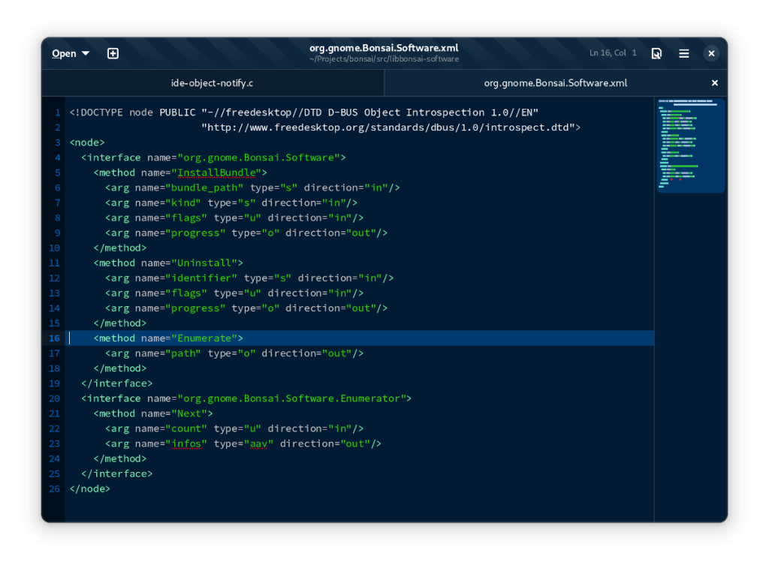Open the find in document icon
769x568 pixels.
[656, 53]
